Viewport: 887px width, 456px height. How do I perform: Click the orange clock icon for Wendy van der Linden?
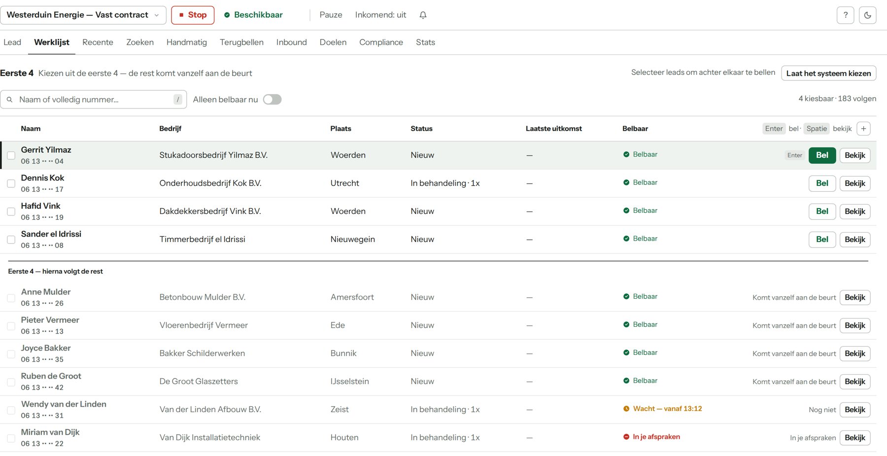tap(626, 409)
